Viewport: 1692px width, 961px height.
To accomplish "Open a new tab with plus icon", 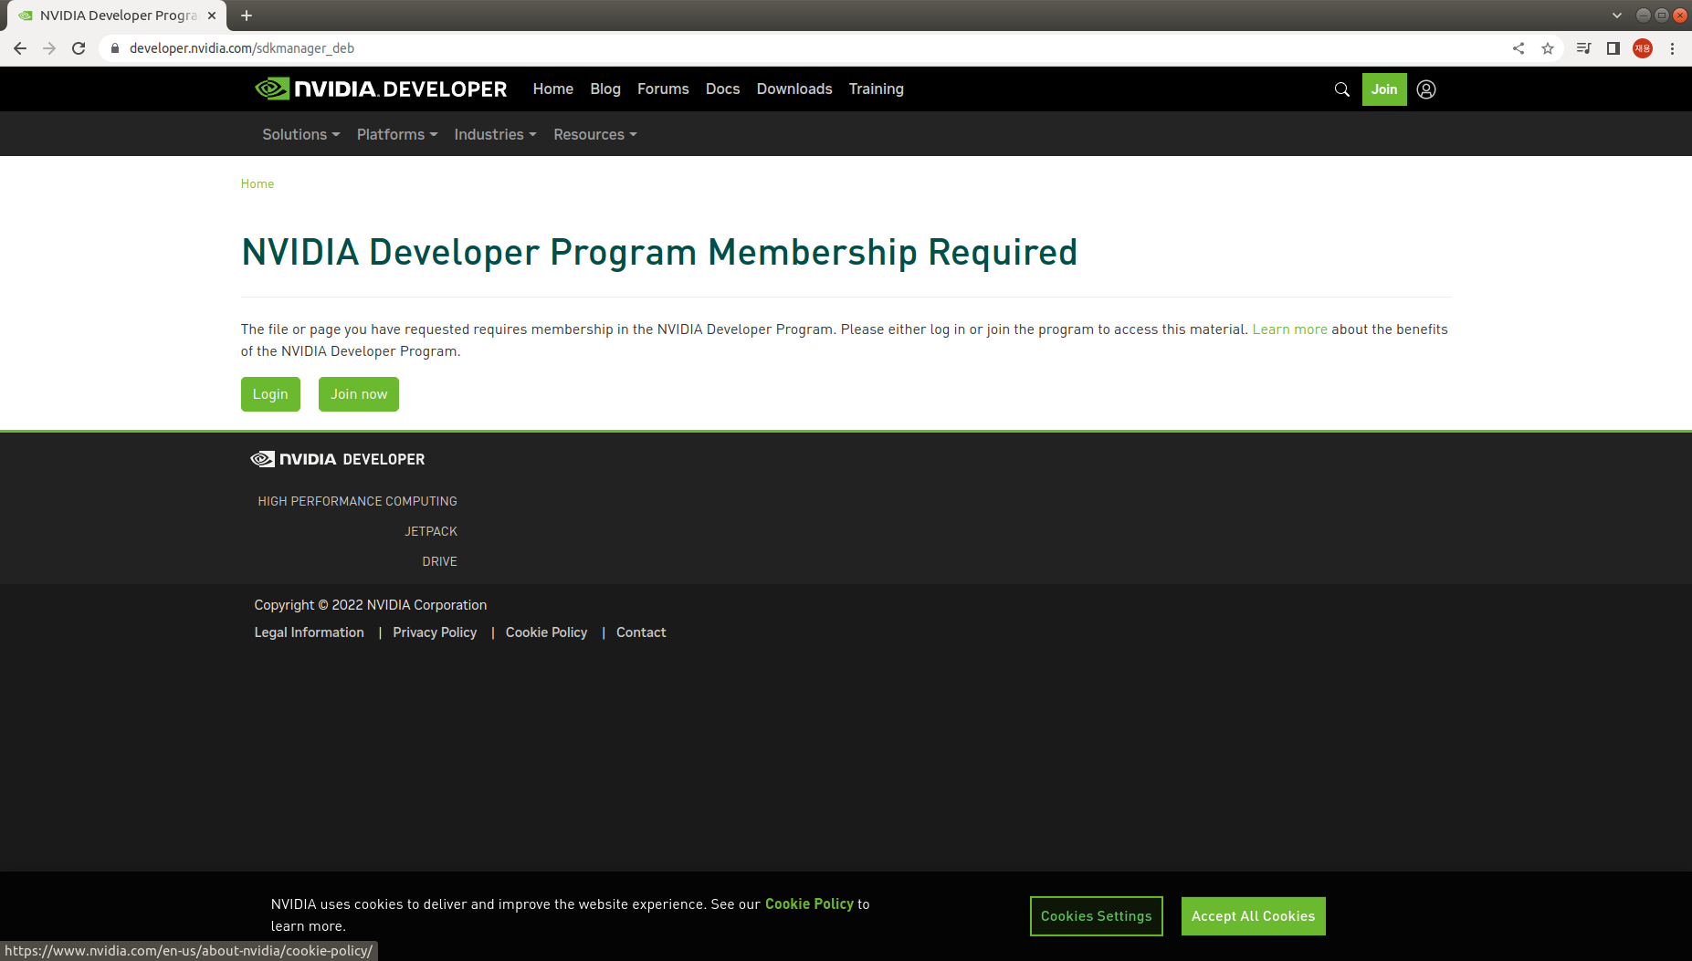I will click(247, 16).
